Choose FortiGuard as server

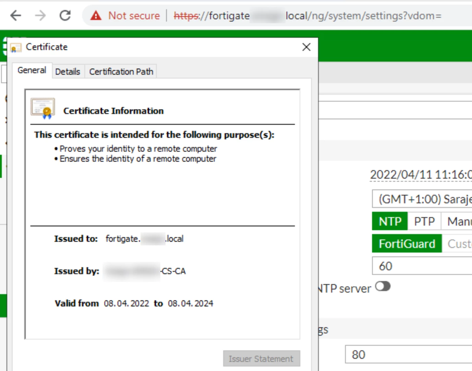pyautogui.click(x=407, y=244)
